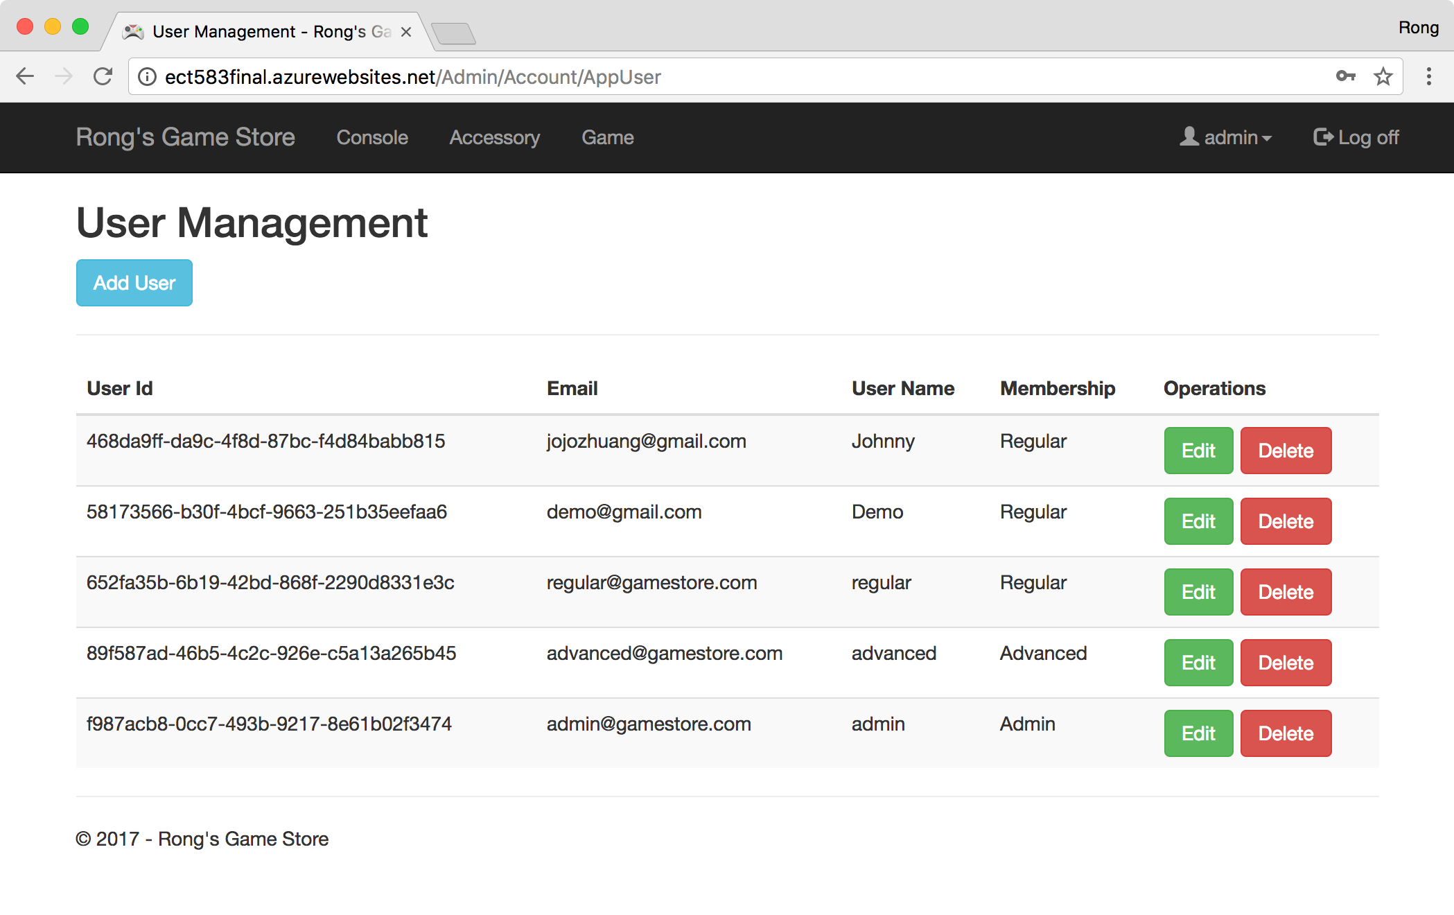Click email demo@gmail.com
Image resolution: width=1454 pixels, height=915 pixels.
tap(624, 512)
